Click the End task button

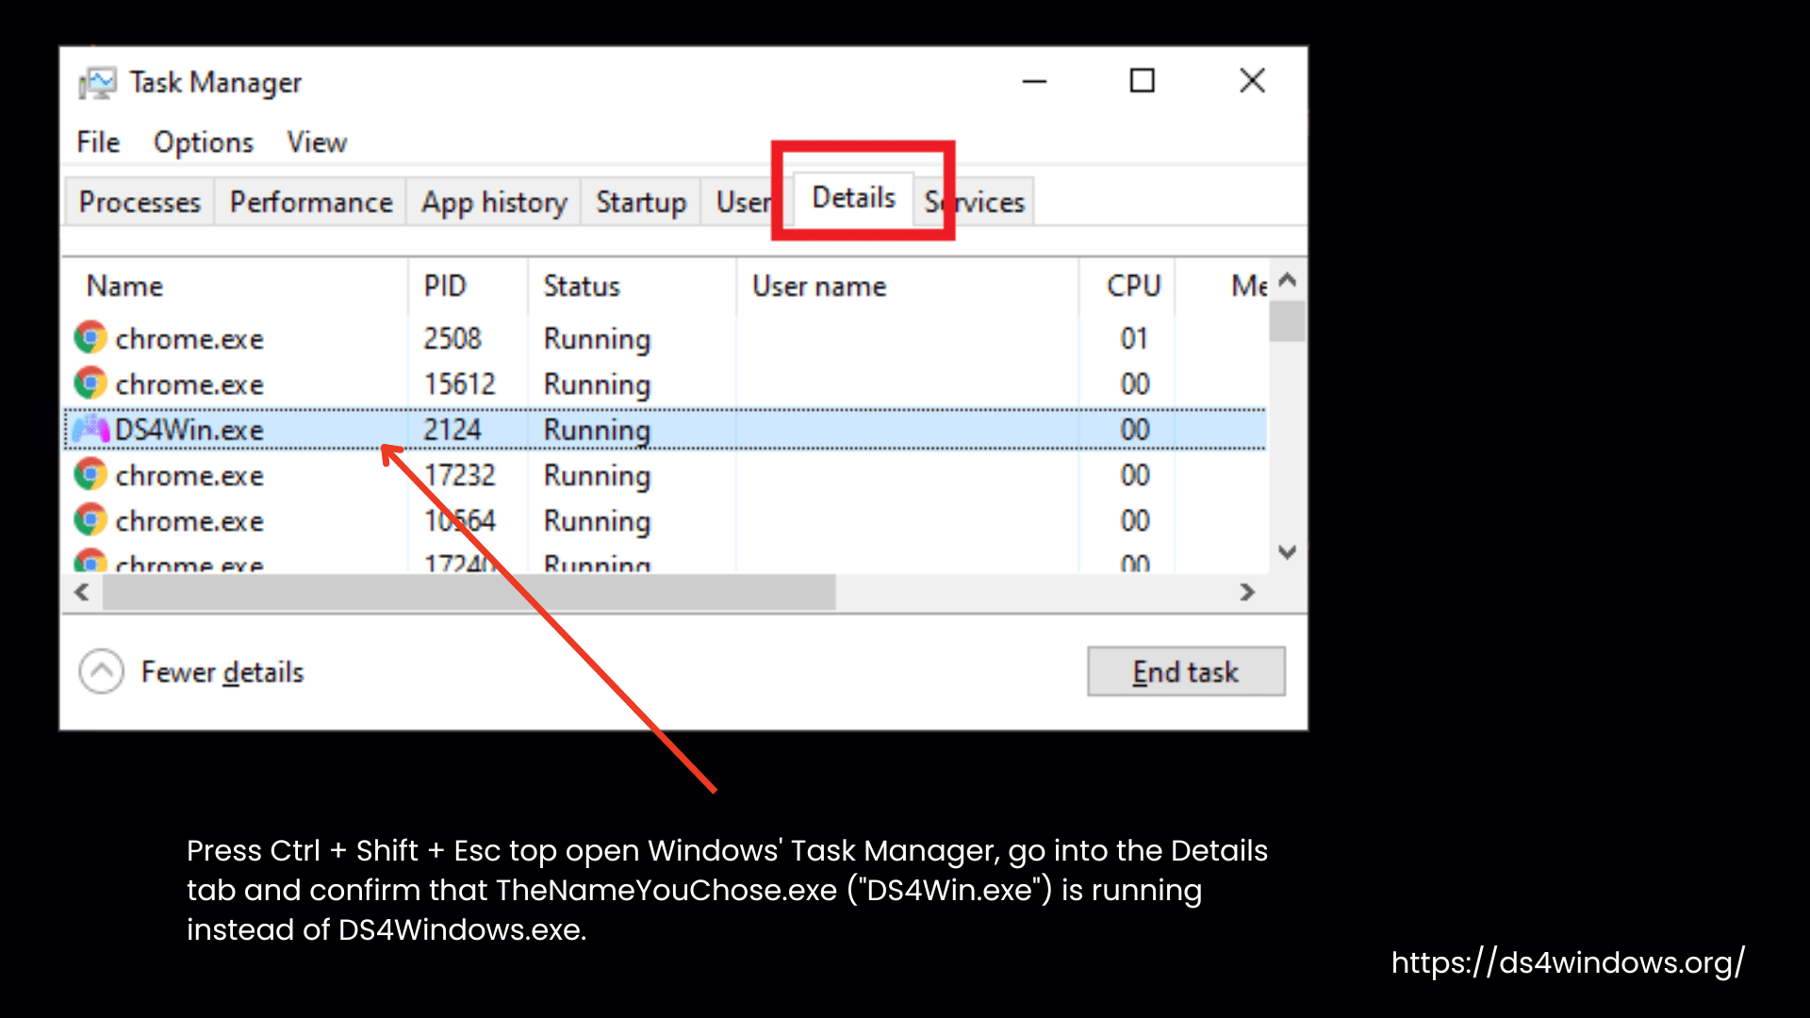(1186, 671)
